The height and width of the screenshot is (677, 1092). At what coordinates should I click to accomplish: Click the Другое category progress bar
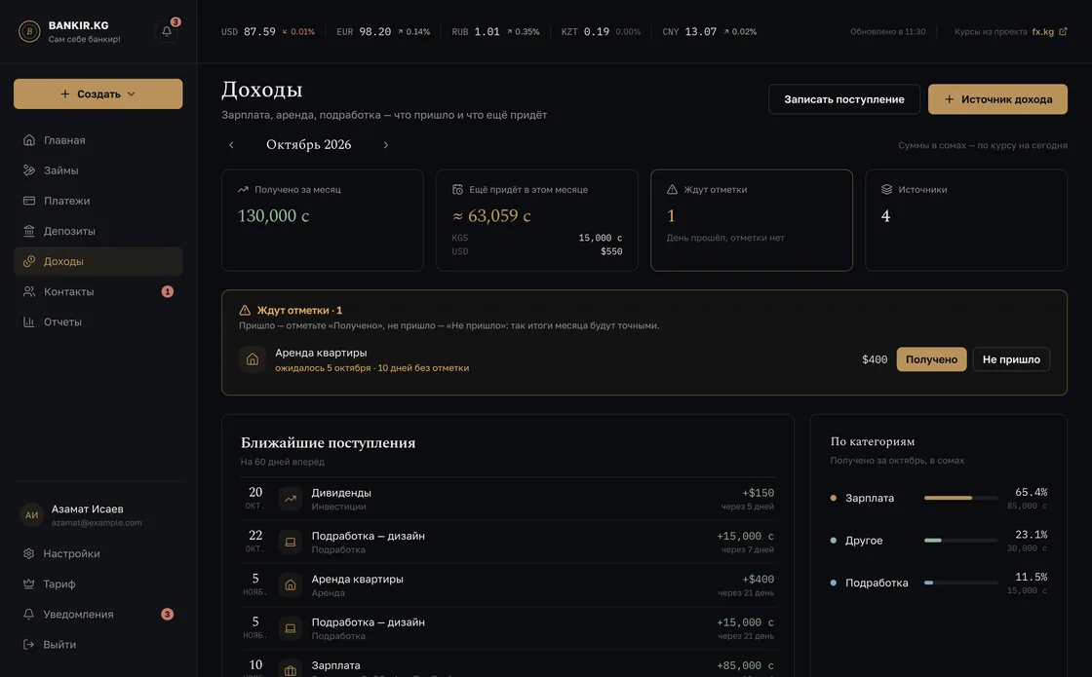[x=960, y=541]
